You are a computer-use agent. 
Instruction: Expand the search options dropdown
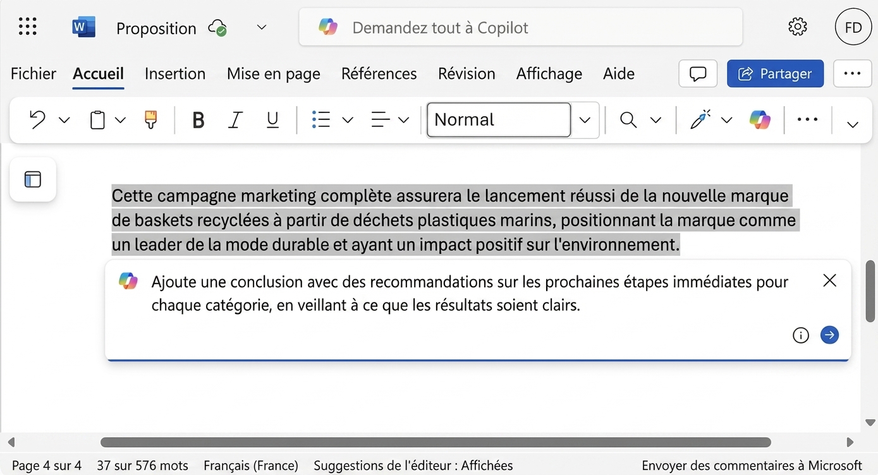click(655, 120)
